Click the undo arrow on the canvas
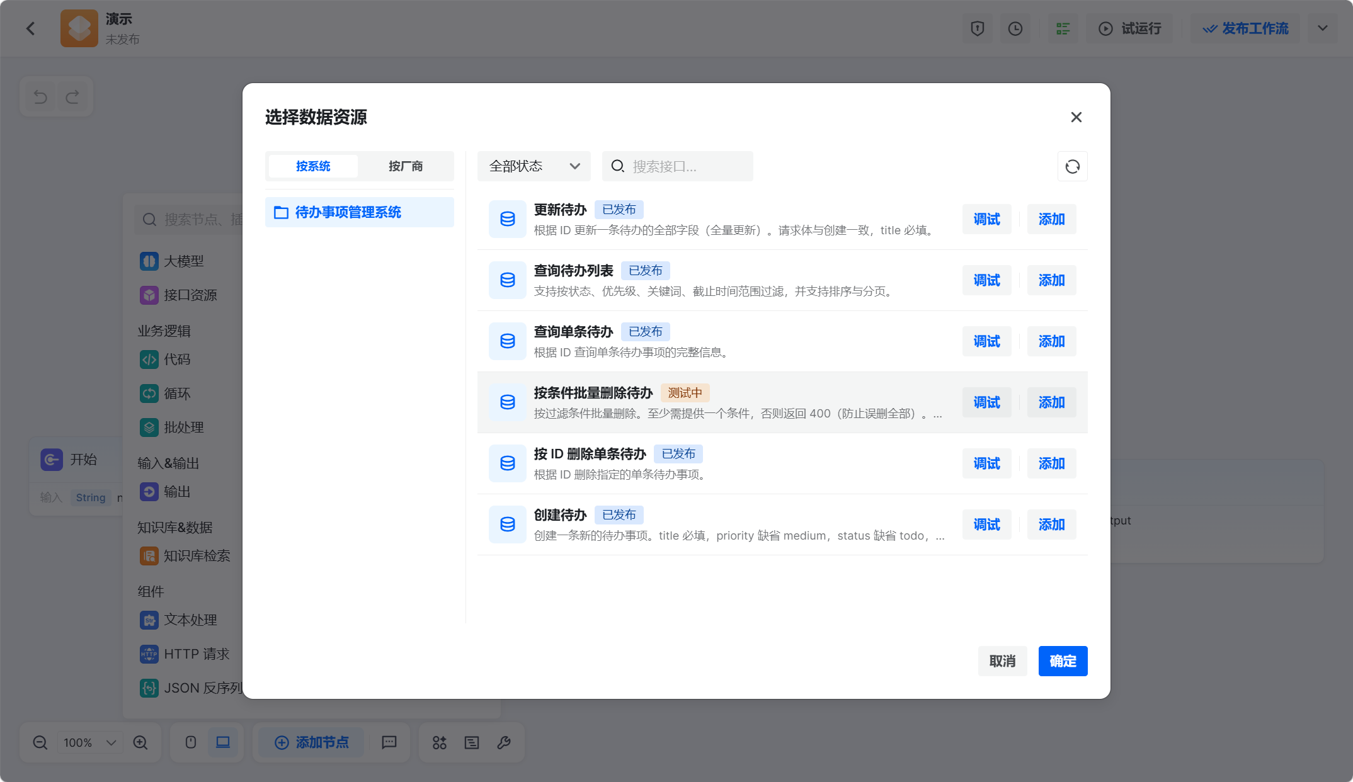The image size is (1353, 782). [40, 96]
